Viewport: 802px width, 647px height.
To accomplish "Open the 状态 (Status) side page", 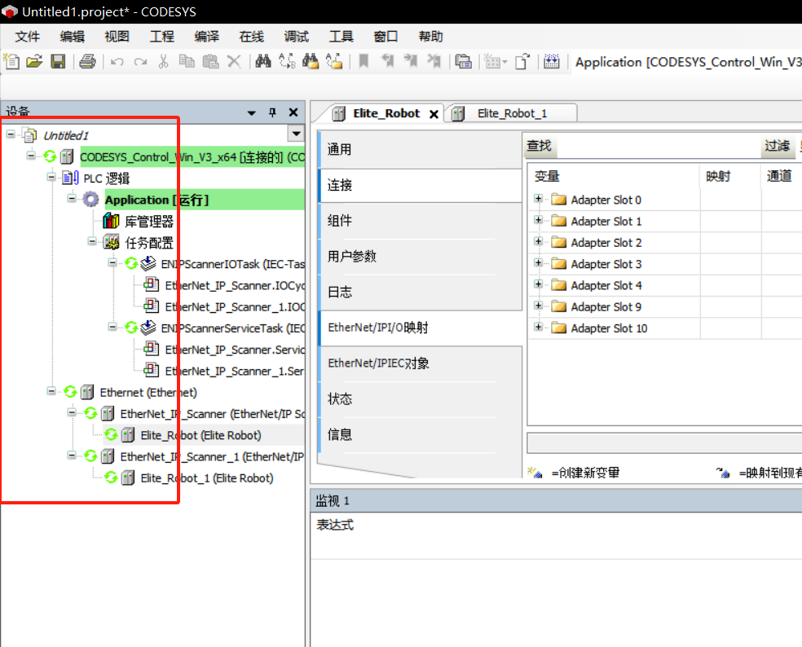I will tap(340, 399).
